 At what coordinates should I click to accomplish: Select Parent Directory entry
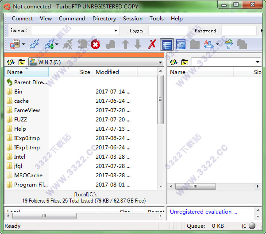[27, 82]
